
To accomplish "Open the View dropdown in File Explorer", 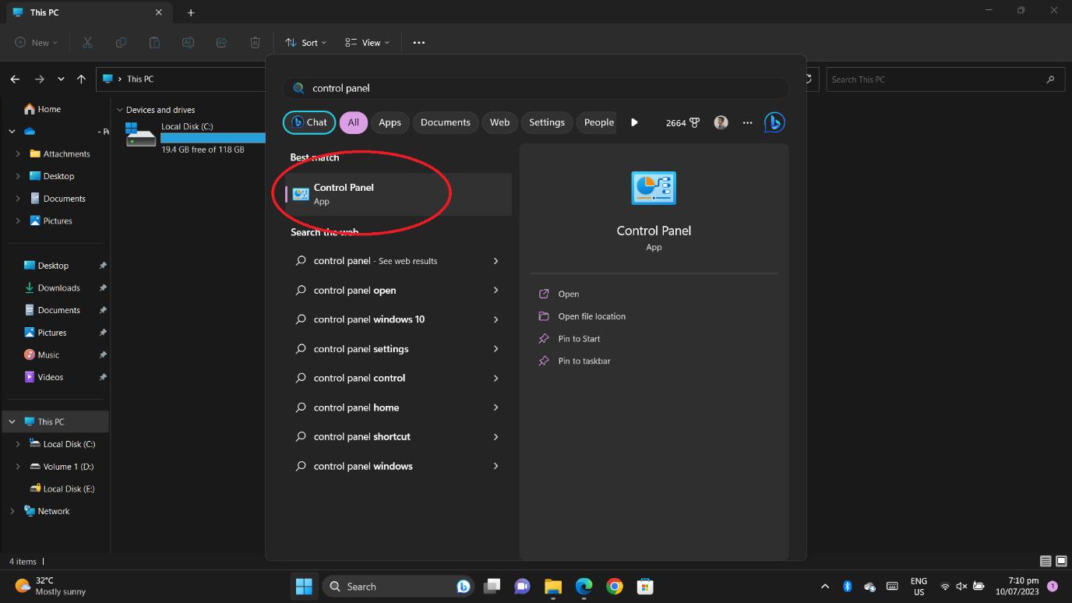I will (365, 42).
